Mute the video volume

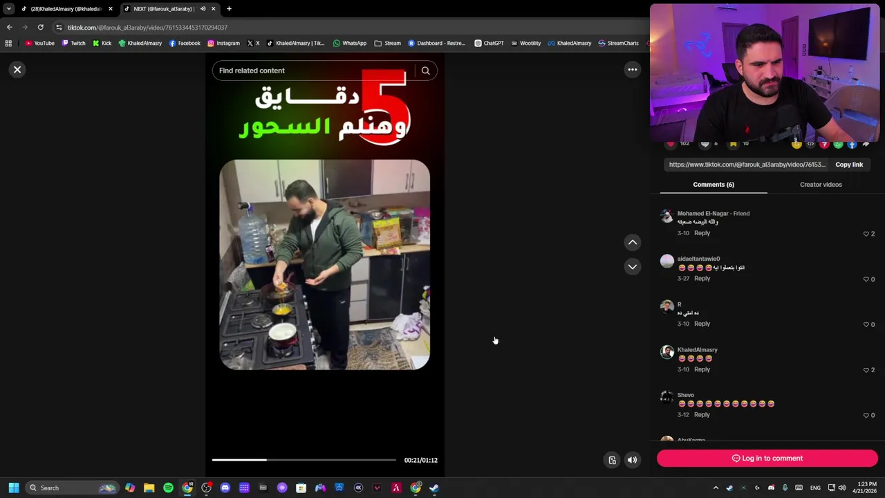(632, 460)
